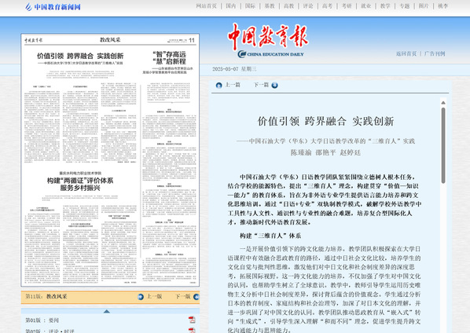The width and height of the screenshot is (470, 333).
Task: Select “智”存高远 “慧”启新程 article in page thumbnail
Action: (169, 58)
